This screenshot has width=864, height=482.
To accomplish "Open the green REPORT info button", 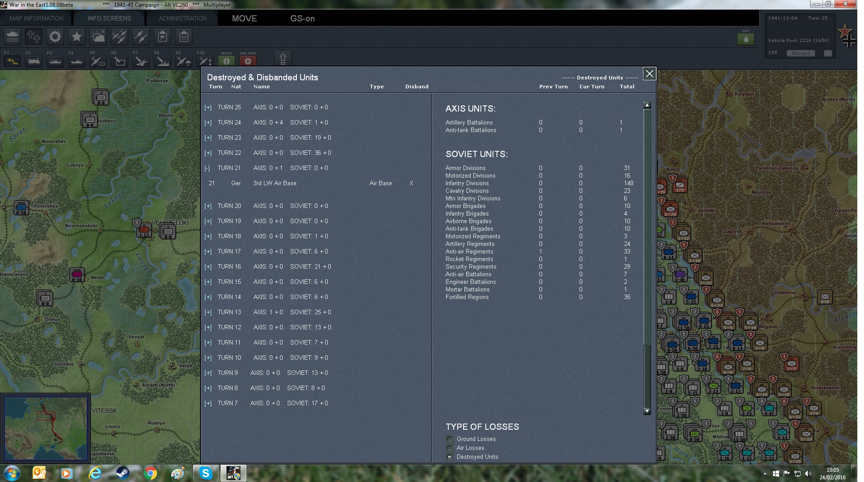I will (x=226, y=61).
